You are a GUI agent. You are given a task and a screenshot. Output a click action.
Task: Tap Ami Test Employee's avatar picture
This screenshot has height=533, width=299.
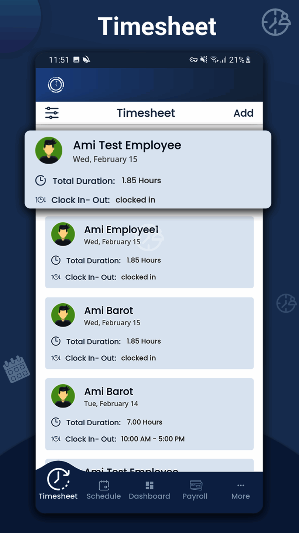point(49,150)
